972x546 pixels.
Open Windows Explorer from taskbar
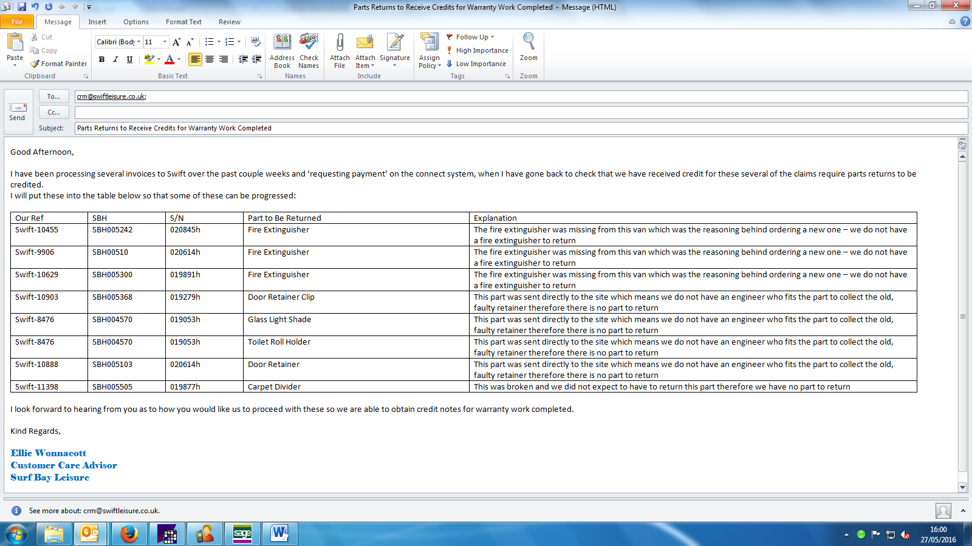[53, 534]
